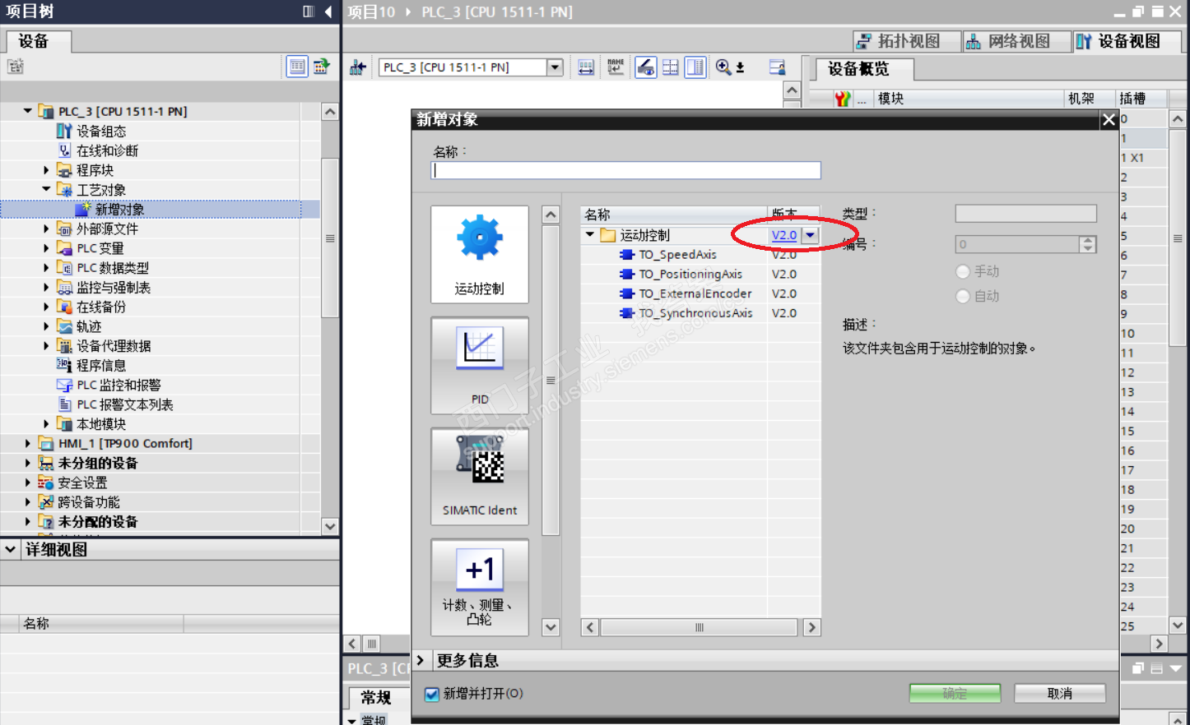Select TO_SynchronousAxis in the object list

695,313
